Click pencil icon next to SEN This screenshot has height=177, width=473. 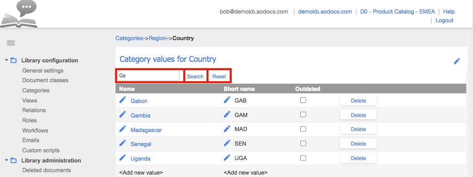coord(227,143)
